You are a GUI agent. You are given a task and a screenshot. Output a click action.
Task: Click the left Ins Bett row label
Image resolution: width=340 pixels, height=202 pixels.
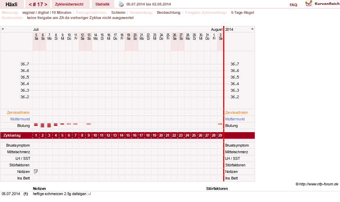pos(24,178)
